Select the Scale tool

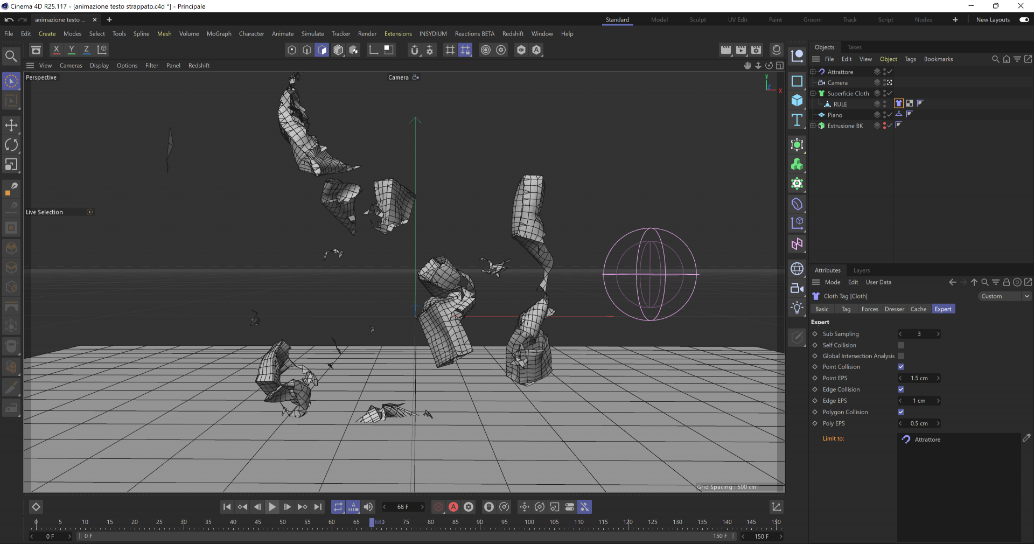pyautogui.click(x=11, y=164)
